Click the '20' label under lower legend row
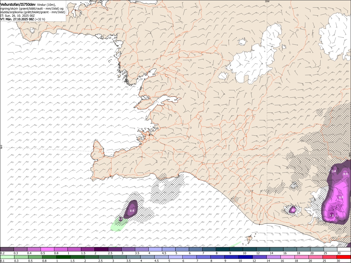The width and height of the screenshot is (351, 263). coord(310,261)
